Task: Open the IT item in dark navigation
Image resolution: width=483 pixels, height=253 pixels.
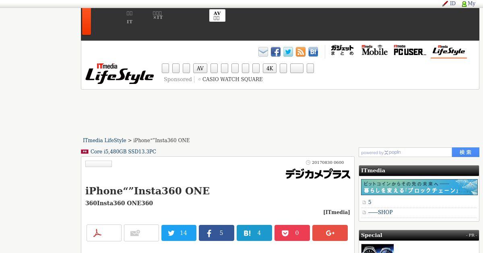Action: tap(130, 18)
